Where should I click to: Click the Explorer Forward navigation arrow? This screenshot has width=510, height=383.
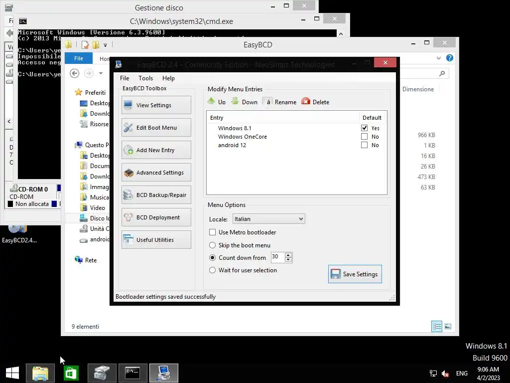89,73
